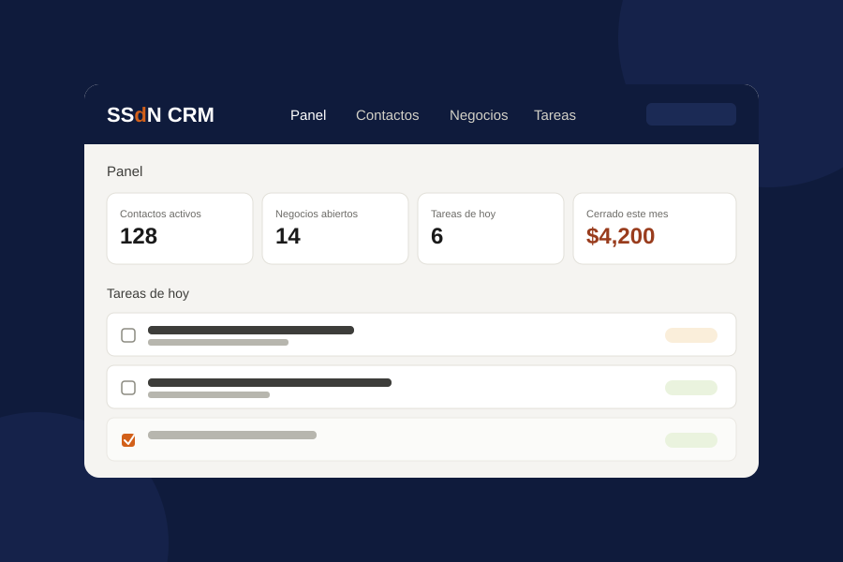
Task: Open the Panel tab
Action: (x=308, y=115)
